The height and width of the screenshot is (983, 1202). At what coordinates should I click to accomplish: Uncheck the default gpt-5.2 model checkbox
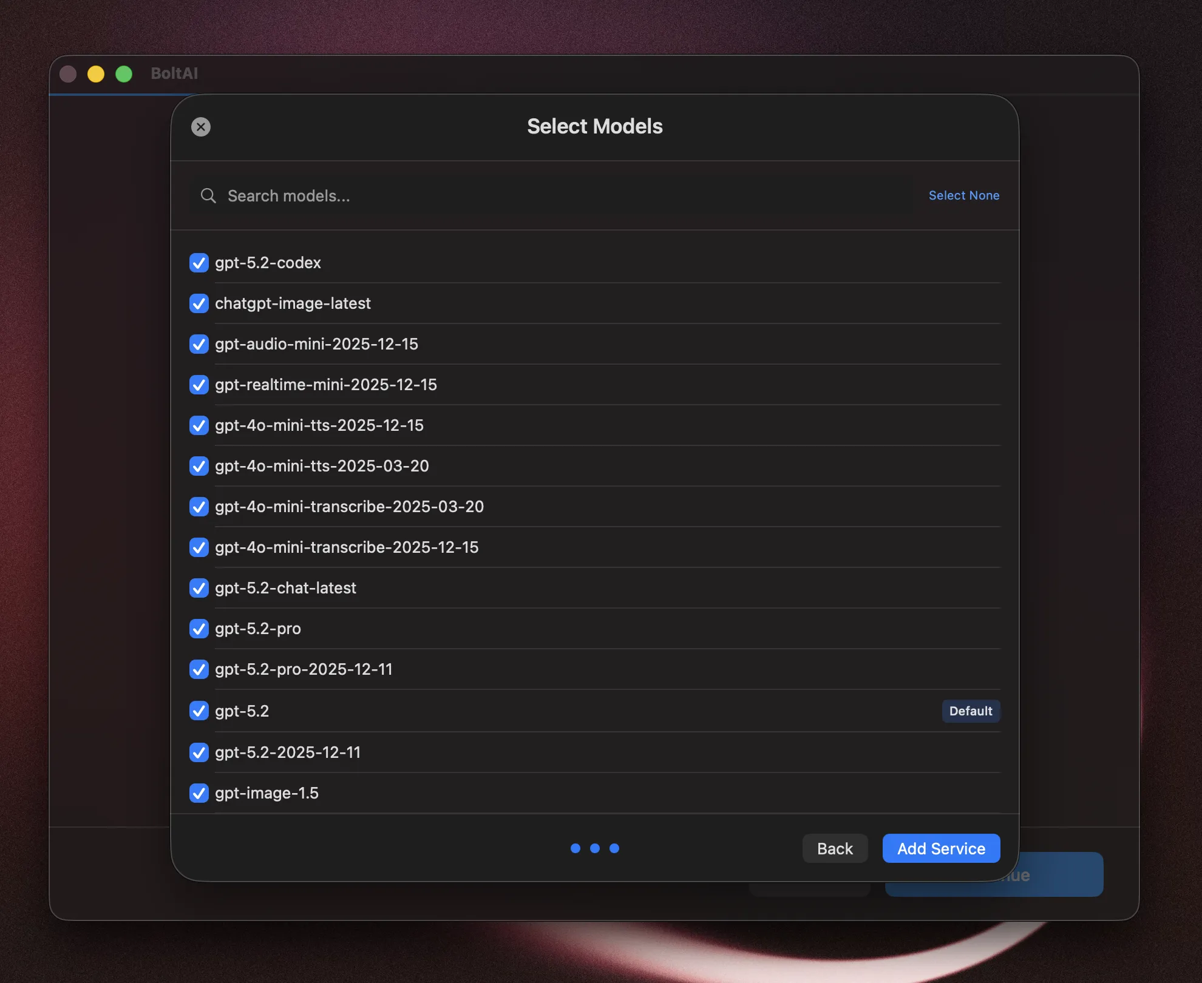coord(199,711)
